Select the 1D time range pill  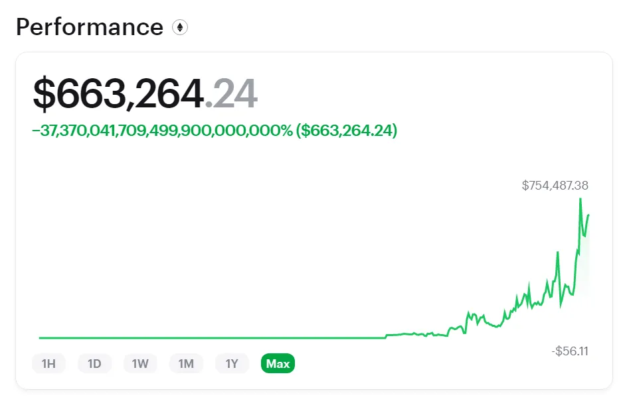pos(94,363)
